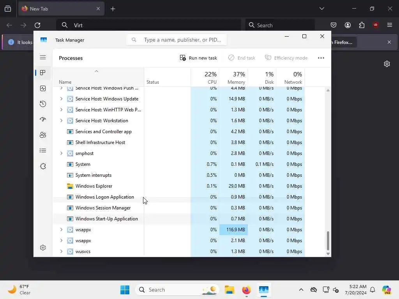Expand Service Host: WinHTTP Web Proxy row
Screen dimensions: 399x299
tap(61, 109)
